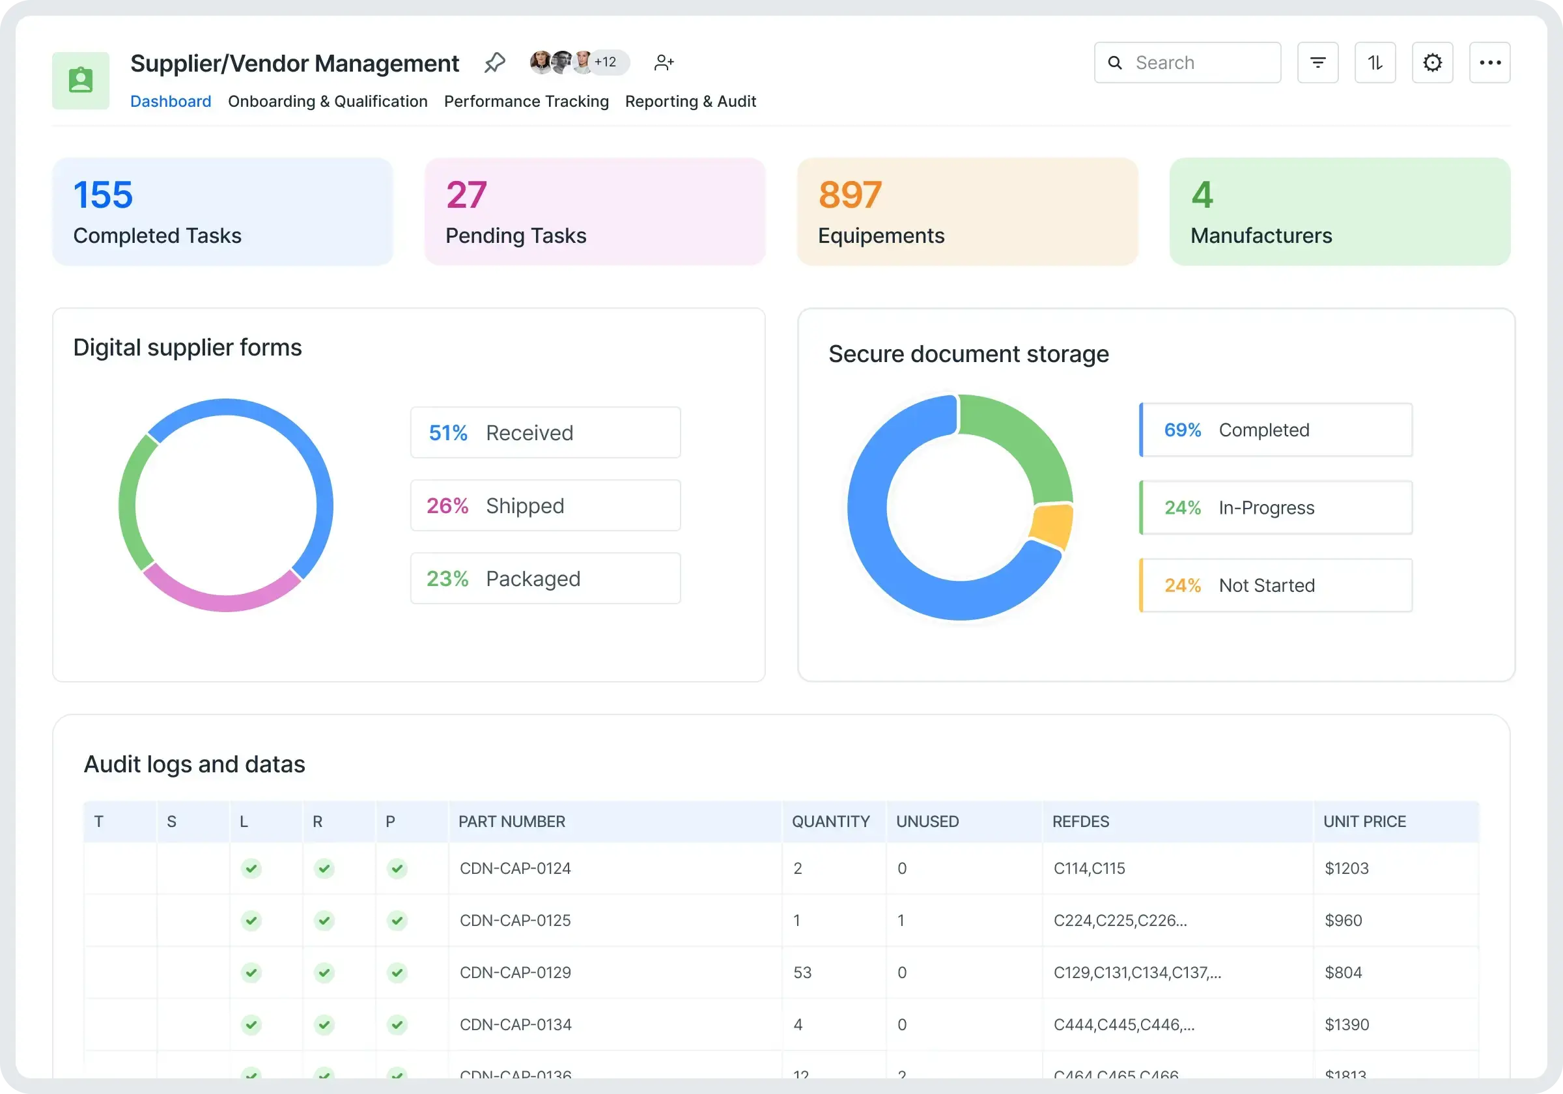1563x1094 pixels.
Task: Click the add member icon
Action: click(x=663, y=63)
